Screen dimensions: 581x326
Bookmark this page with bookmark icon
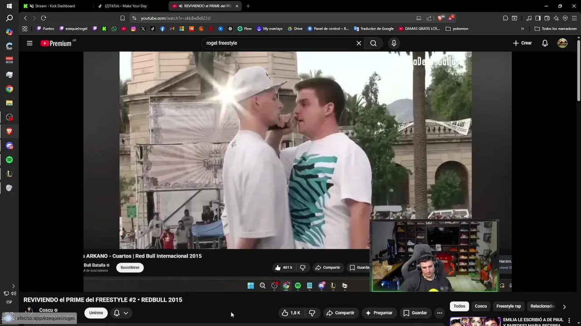(x=122, y=18)
